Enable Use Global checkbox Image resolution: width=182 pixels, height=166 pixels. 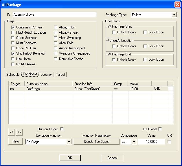160,129
